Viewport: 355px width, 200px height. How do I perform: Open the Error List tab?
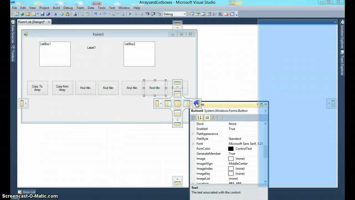pos(27,192)
